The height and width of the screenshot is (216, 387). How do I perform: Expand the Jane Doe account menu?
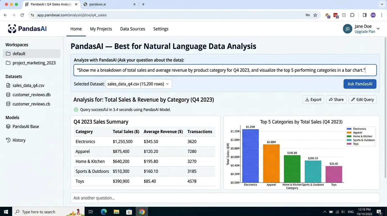(x=378, y=29)
